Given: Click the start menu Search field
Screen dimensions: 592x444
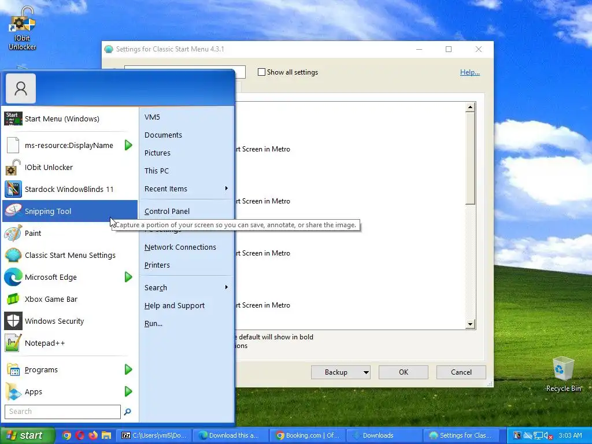Looking at the screenshot, I should [62, 412].
